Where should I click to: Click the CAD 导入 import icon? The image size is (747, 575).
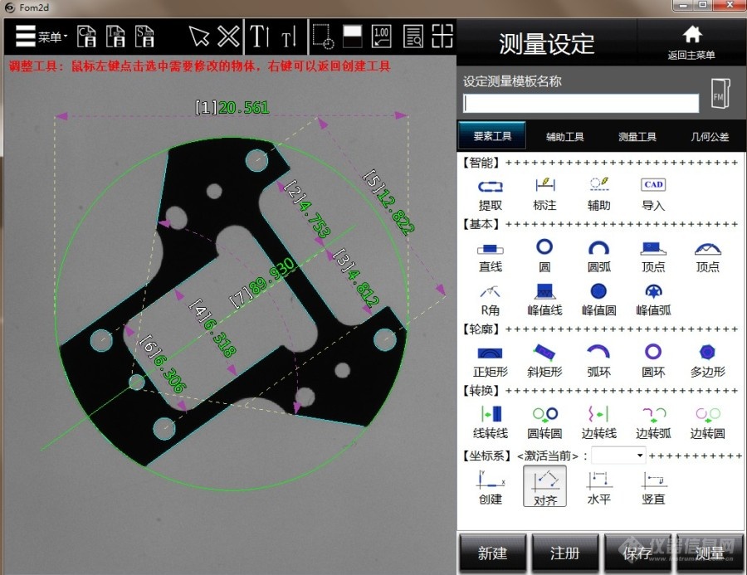[x=653, y=192]
